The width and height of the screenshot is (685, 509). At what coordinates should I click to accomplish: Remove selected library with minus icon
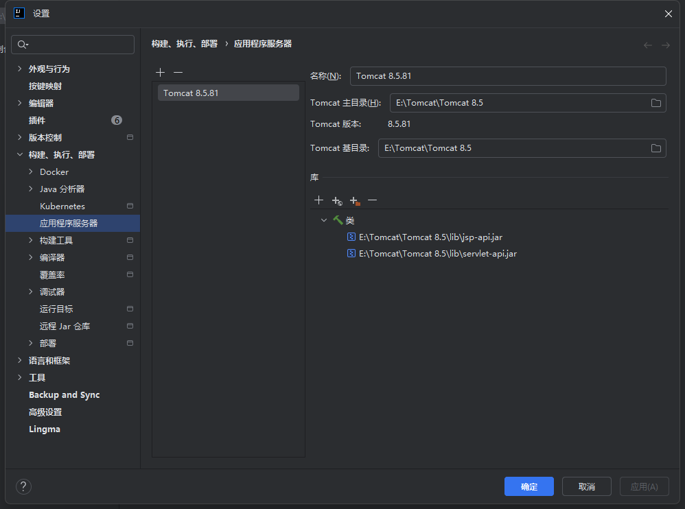[372, 200]
